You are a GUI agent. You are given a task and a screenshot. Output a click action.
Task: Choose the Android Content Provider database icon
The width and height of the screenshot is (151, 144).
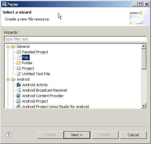coord(19,96)
